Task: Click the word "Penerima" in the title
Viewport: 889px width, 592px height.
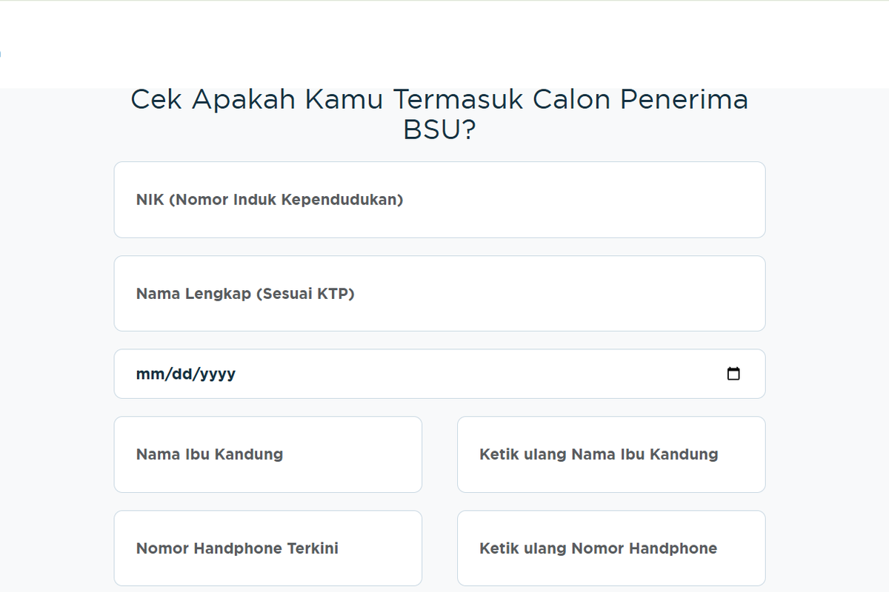Action: pyautogui.click(x=684, y=99)
